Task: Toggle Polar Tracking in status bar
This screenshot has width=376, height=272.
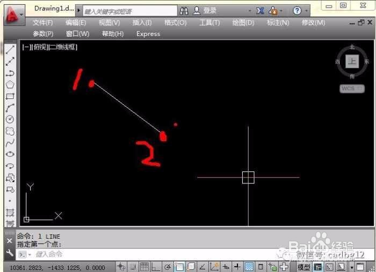Action: (168, 267)
